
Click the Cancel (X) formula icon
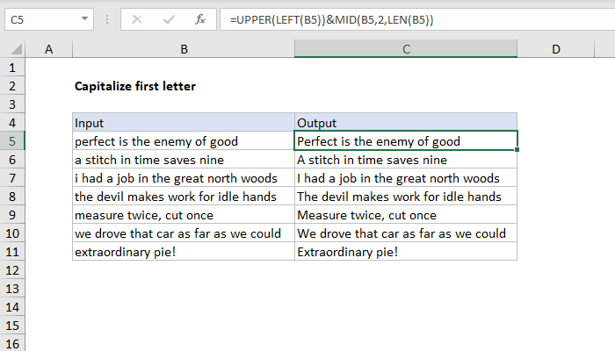point(136,17)
